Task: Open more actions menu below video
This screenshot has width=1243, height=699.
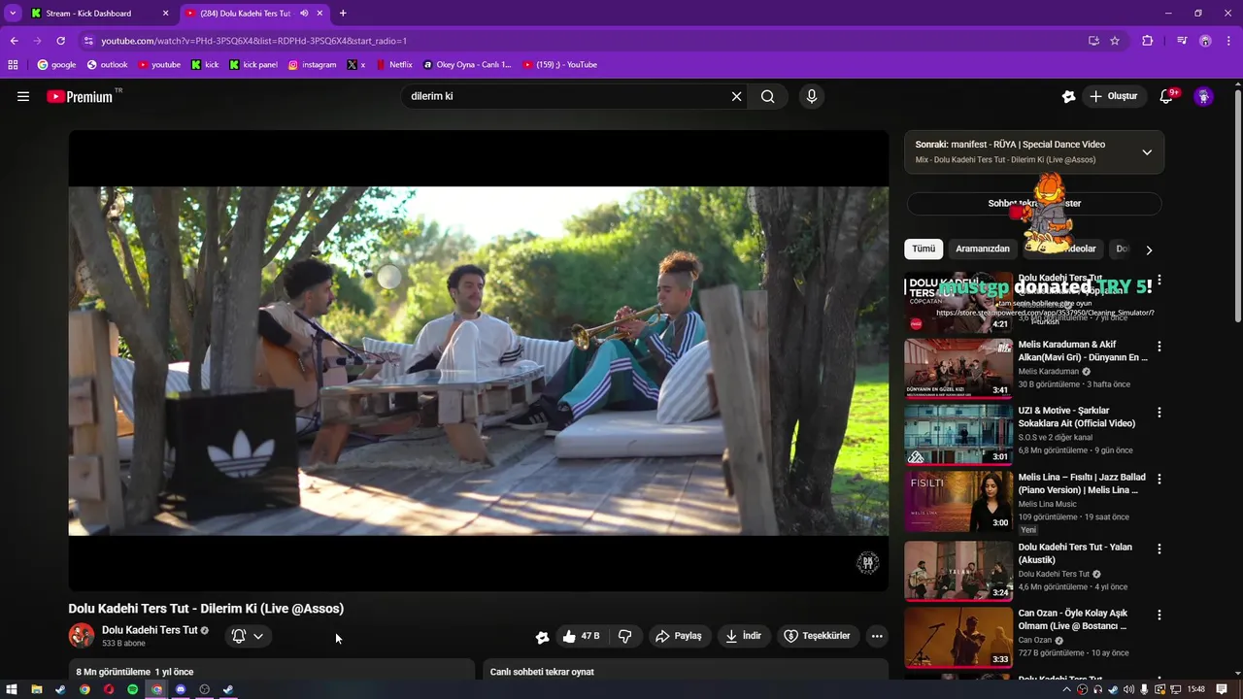Action: (x=877, y=636)
